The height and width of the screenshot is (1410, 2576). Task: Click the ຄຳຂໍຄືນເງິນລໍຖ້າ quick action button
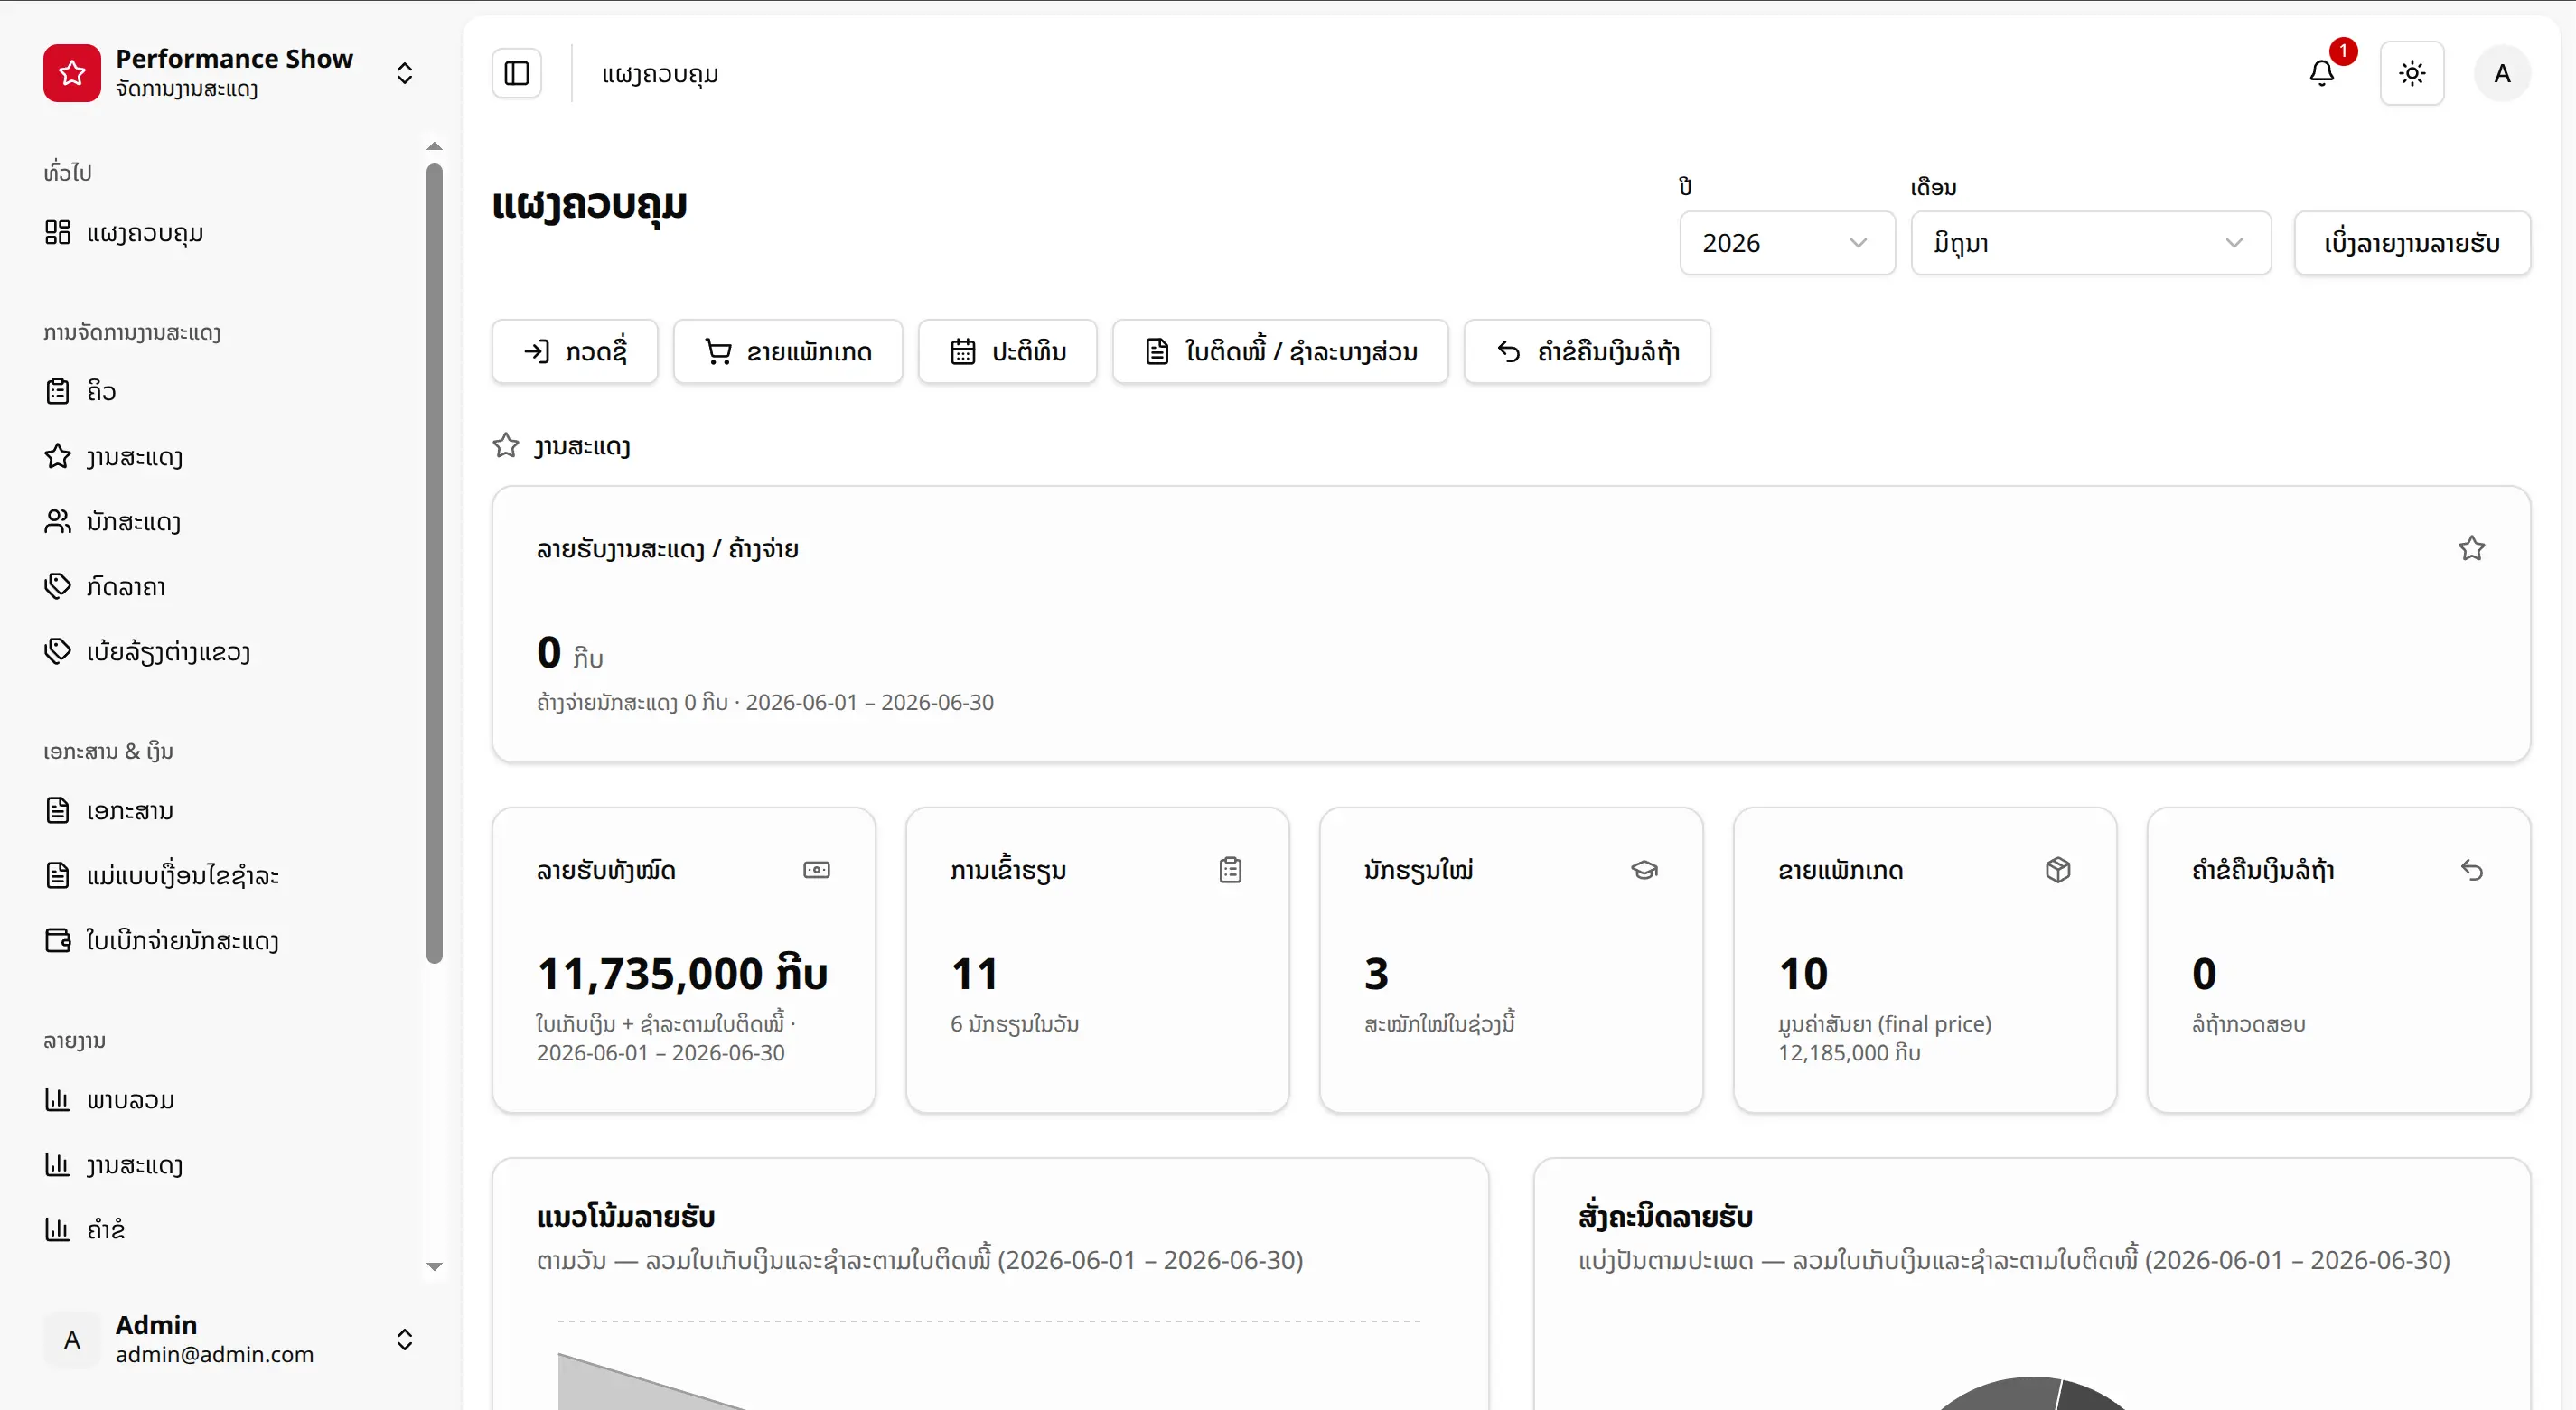pos(1587,351)
